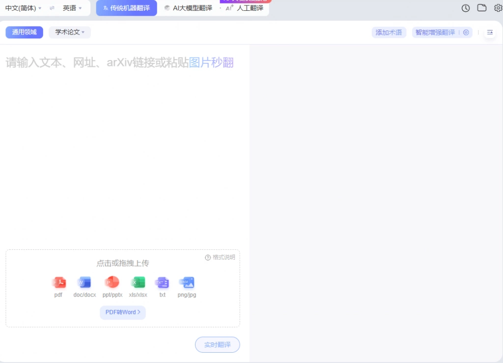Open 智能增强翻译 settings circle icon
Screen dimensions: 503x363
466,32
